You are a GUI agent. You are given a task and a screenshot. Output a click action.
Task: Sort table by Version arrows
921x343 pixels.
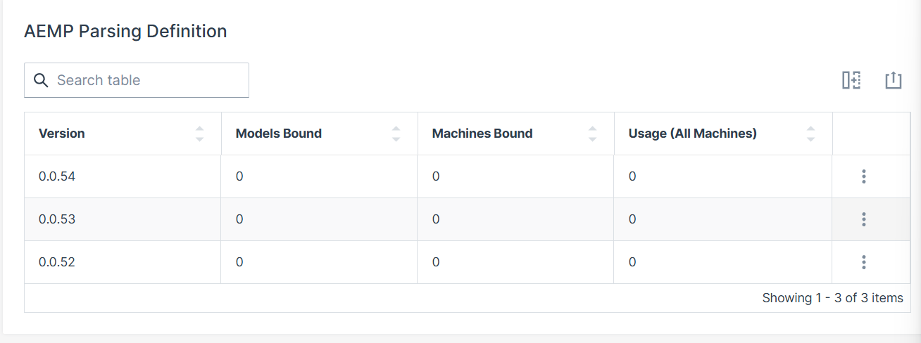pyautogui.click(x=199, y=134)
